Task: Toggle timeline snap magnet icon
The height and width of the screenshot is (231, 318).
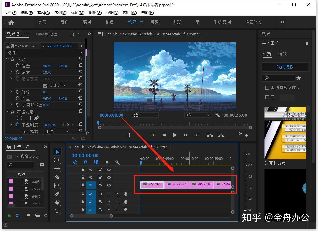Action: pyautogui.click(x=86, y=162)
